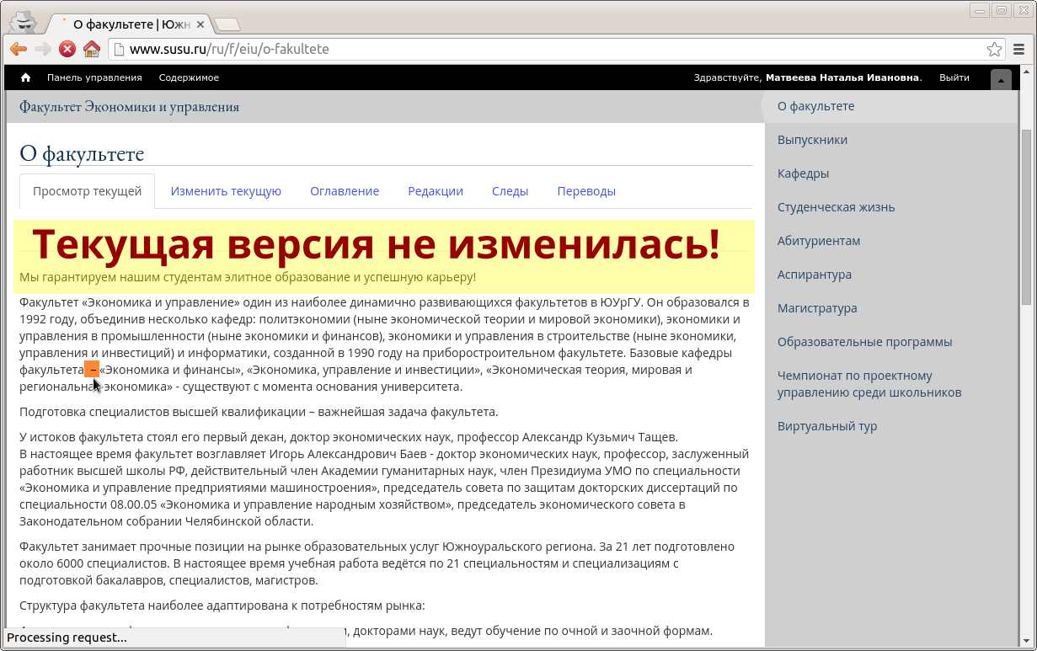Switch to the Изменить текущую tab

click(x=226, y=191)
